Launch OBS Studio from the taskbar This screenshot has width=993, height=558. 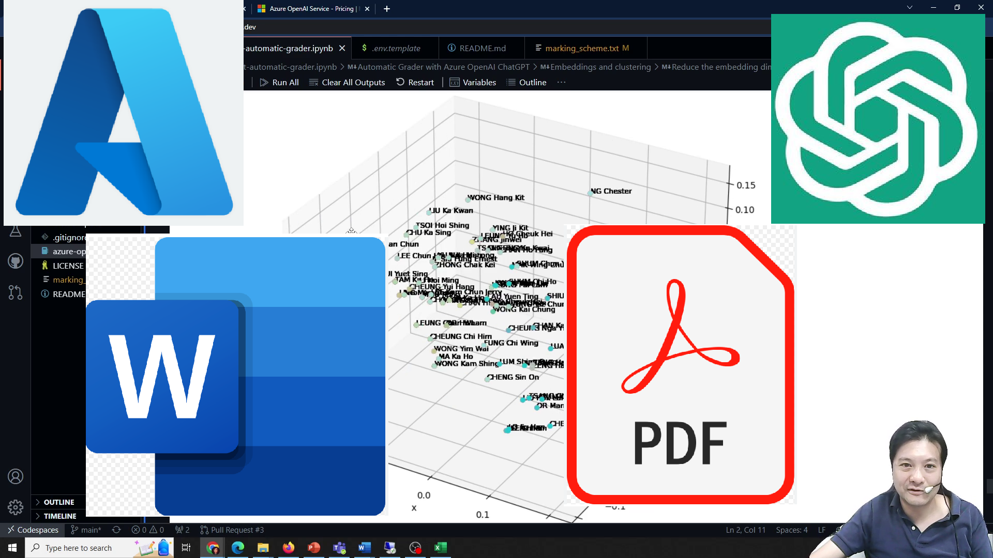415,548
